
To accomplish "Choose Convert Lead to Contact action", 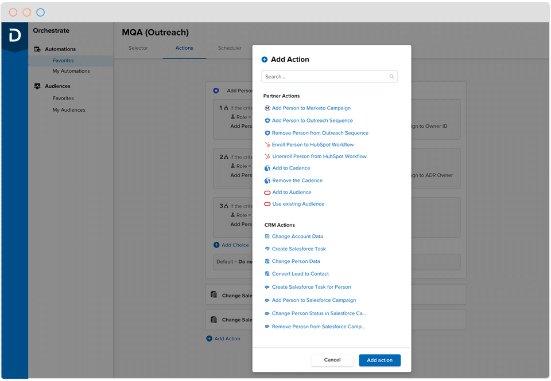I will [300, 274].
